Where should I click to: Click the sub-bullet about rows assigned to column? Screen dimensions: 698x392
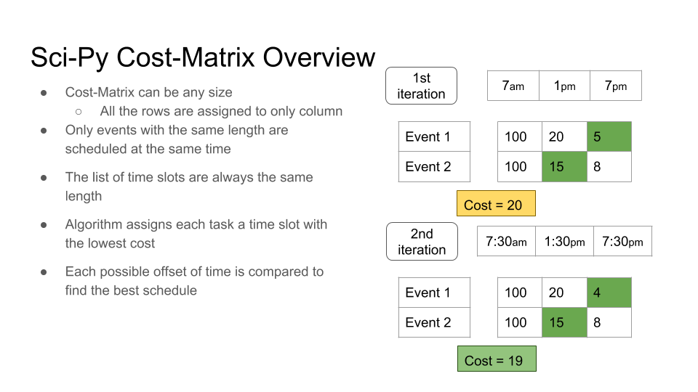[x=221, y=111]
